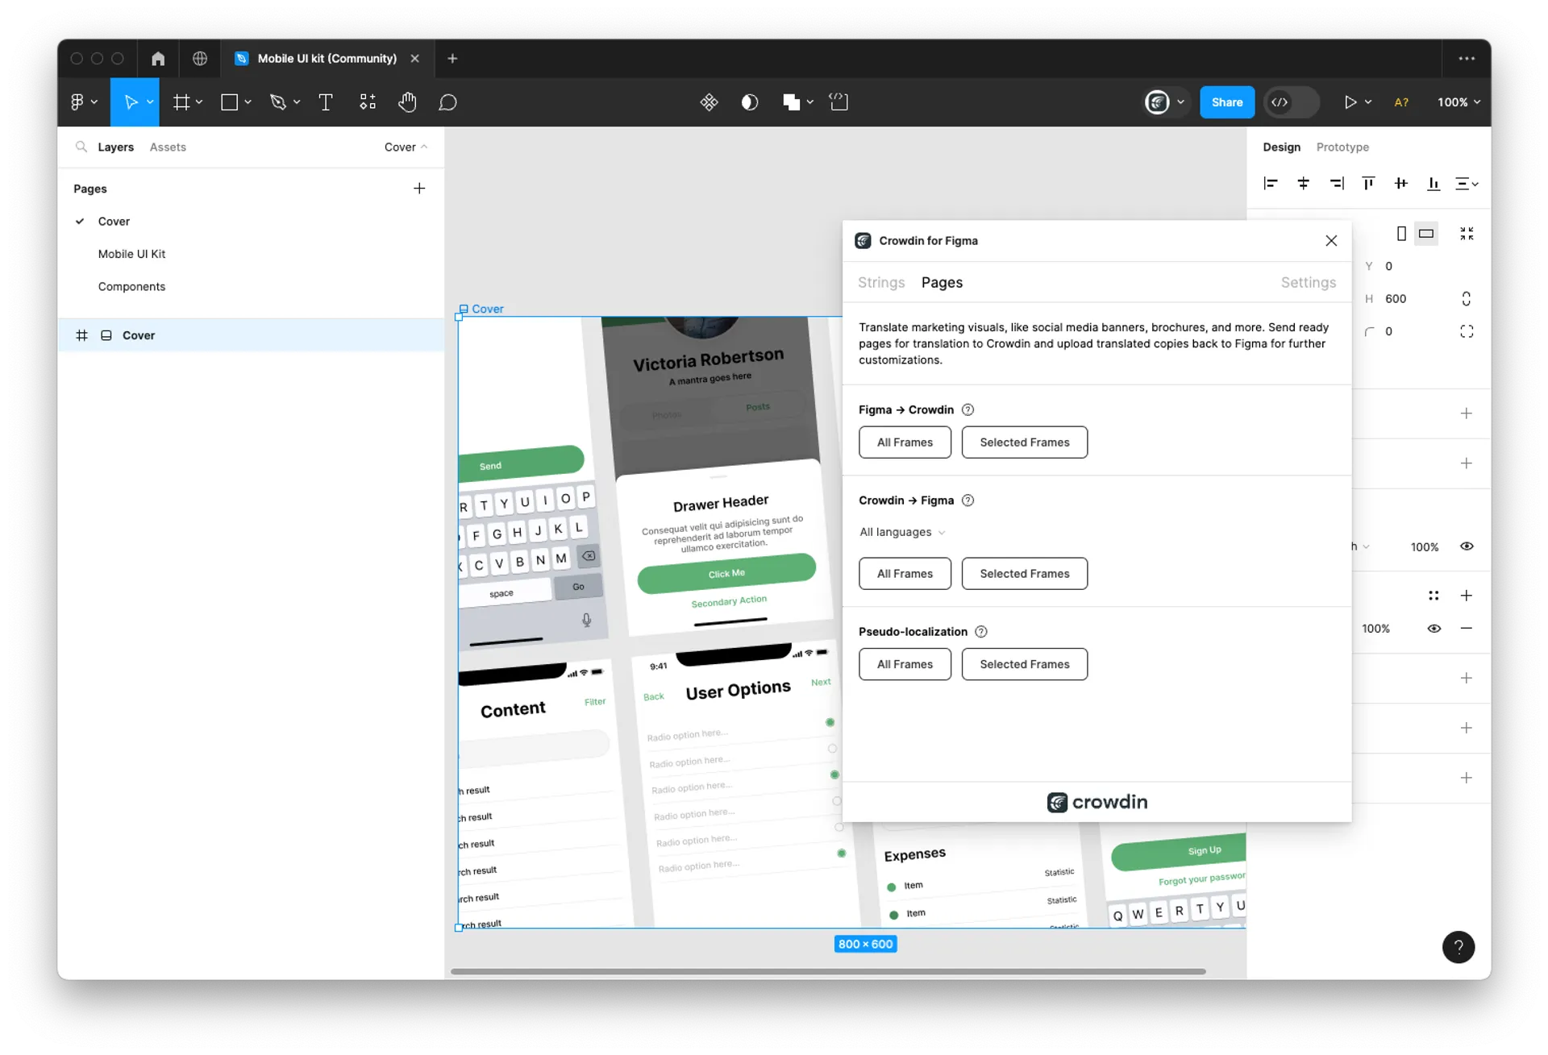Click the Create component icon
This screenshot has width=1548, height=1055.
(709, 102)
